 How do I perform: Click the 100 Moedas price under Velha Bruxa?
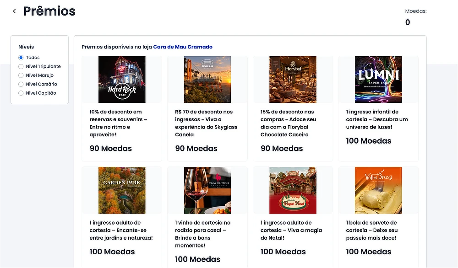pos(369,252)
